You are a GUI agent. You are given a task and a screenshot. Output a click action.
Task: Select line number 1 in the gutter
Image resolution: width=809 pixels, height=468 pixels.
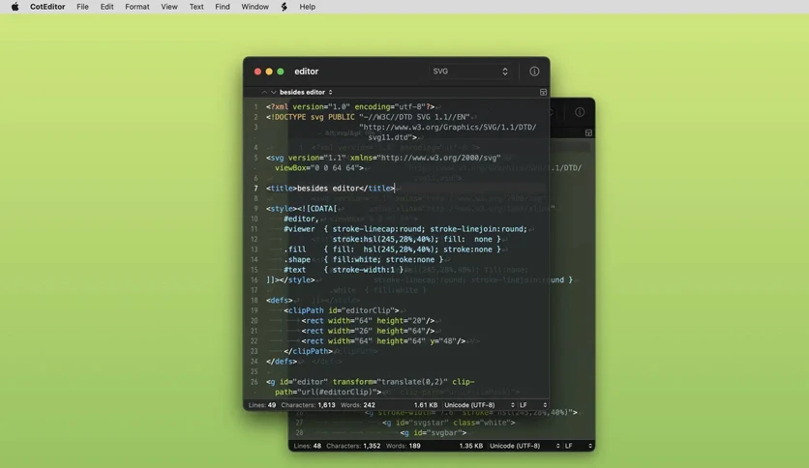255,107
